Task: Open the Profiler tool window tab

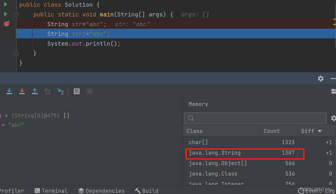Action: [x=12, y=191]
